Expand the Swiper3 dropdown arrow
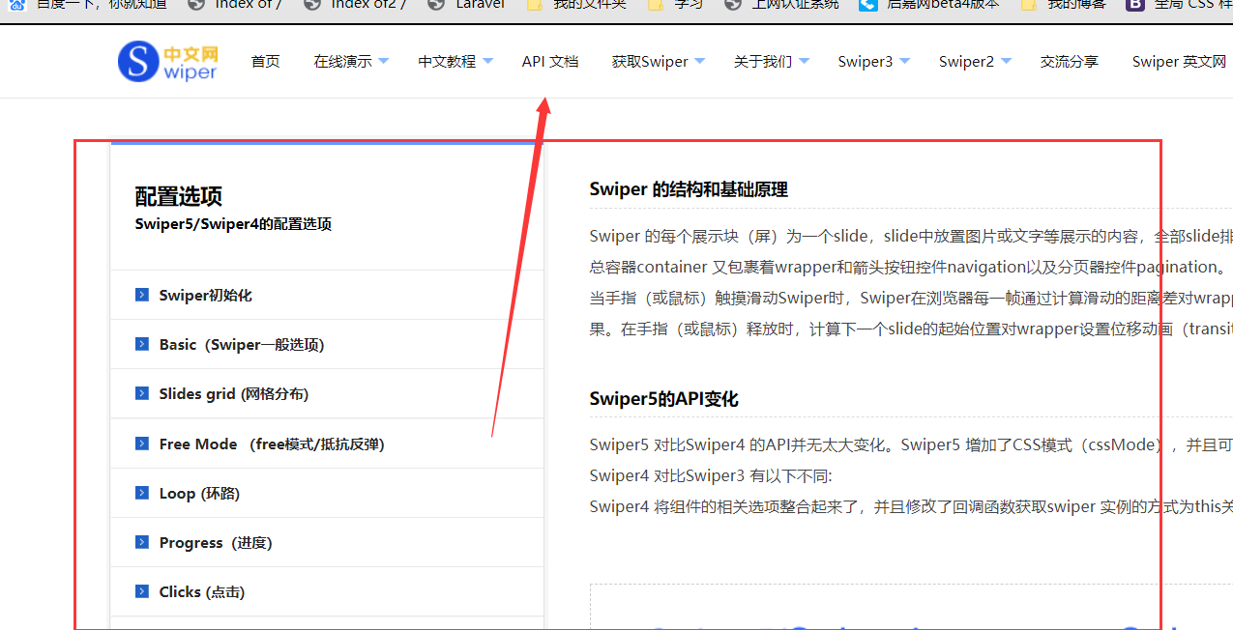 [x=905, y=61]
